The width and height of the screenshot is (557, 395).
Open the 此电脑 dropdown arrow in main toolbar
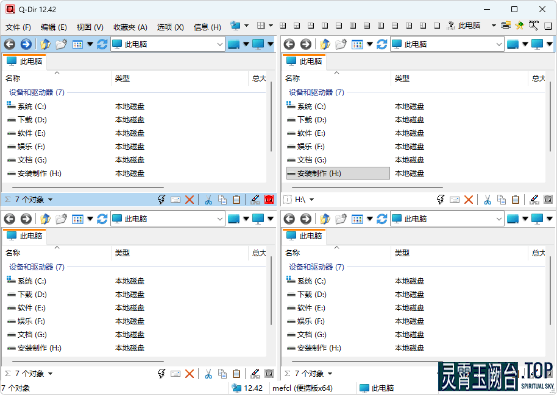494,26
